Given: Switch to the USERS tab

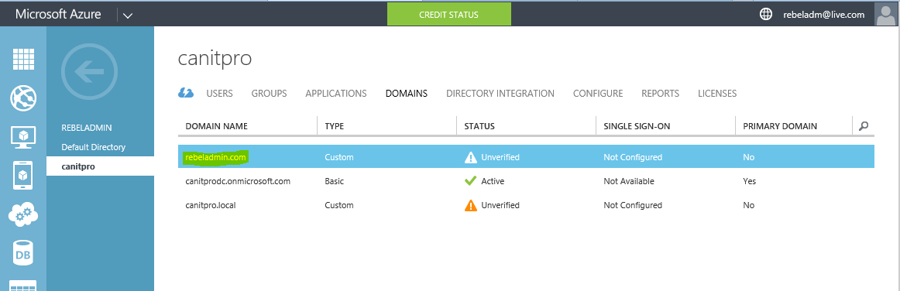Looking at the screenshot, I should coord(219,93).
